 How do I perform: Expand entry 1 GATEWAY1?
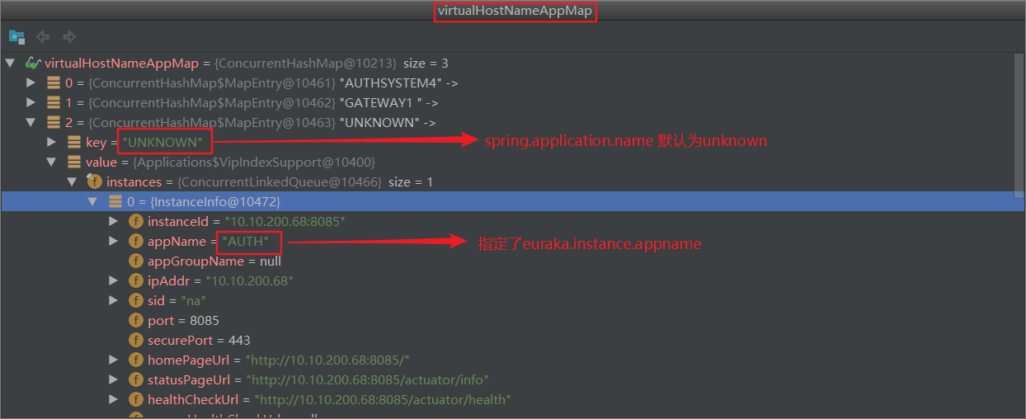(x=31, y=103)
